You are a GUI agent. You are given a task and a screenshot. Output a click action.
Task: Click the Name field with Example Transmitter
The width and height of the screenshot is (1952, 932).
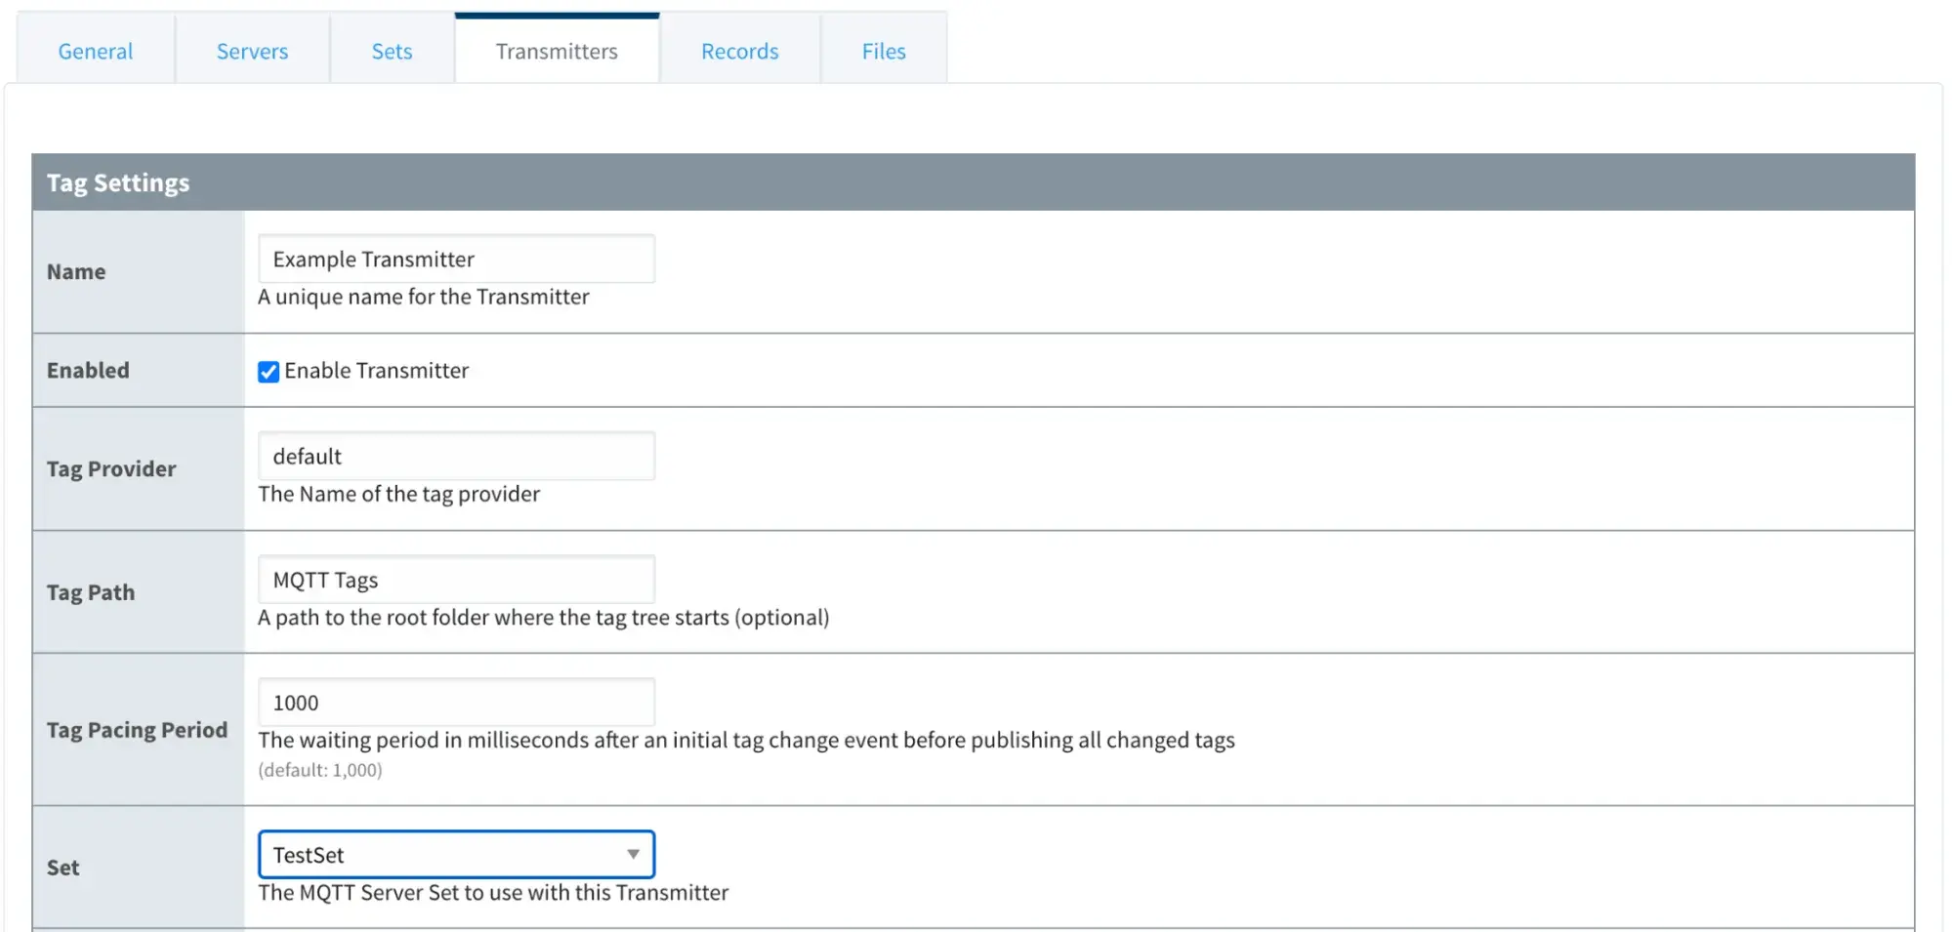tap(456, 259)
